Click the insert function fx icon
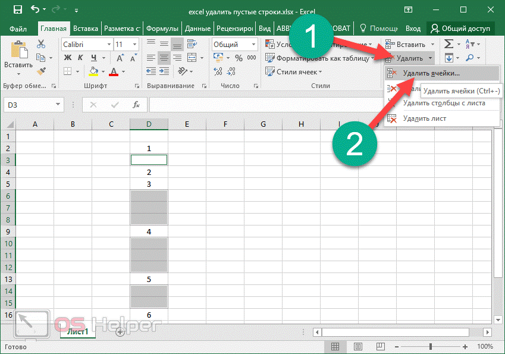 136,105
